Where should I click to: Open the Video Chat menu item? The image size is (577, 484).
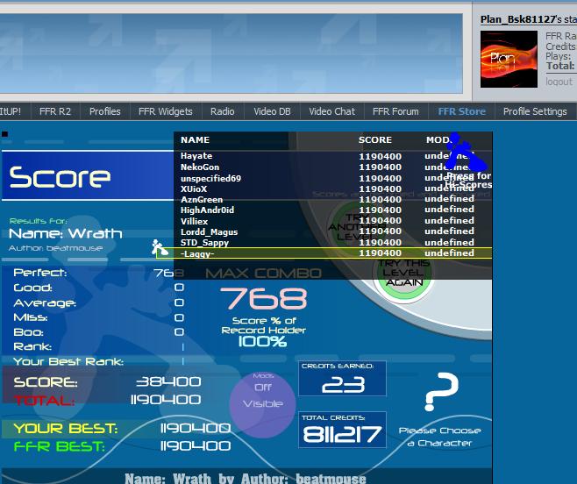(332, 111)
